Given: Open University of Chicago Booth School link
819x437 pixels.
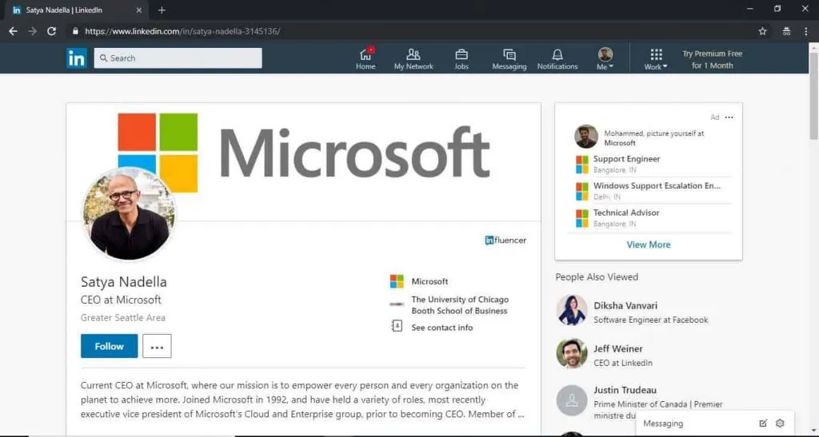Looking at the screenshot, I should coord(460,305).
